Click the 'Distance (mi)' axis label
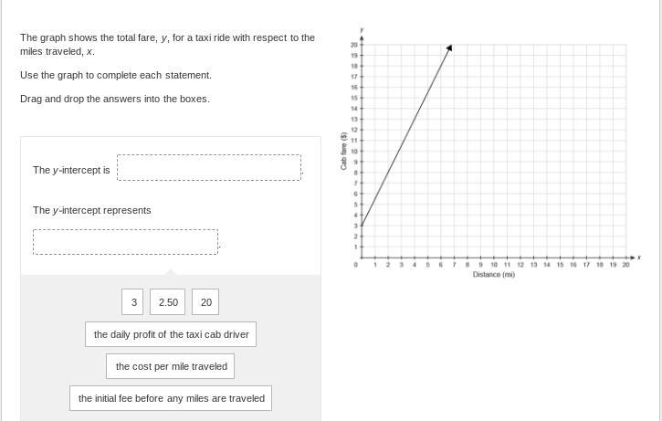 pos(493,274)
